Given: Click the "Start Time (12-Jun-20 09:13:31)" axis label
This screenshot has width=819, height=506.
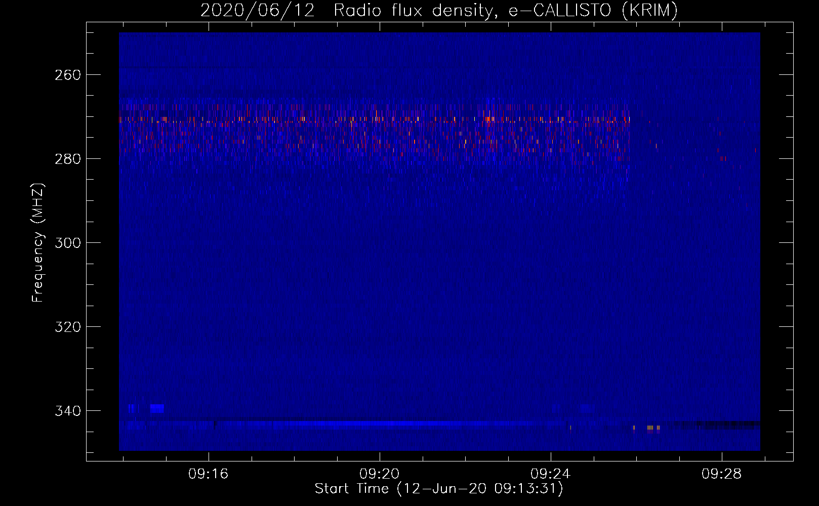Looking at the screenshot, I should click(439, 489).
